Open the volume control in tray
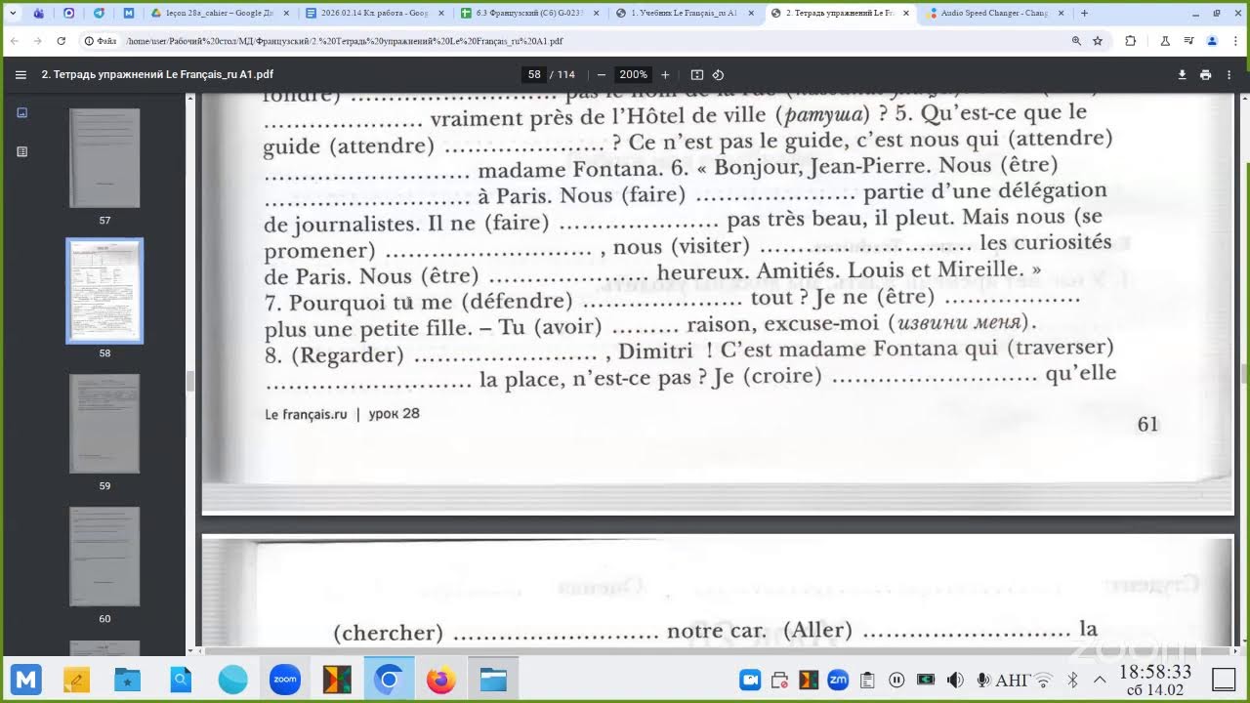Viewport: 1250px width, 703px height. click(x=955, y=680)
